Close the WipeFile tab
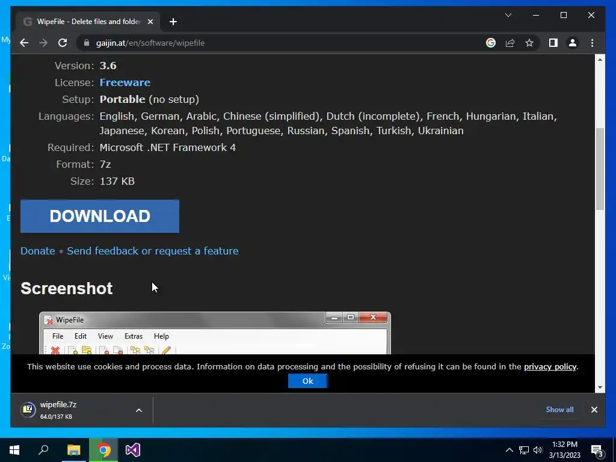616x462 pixels. (150, 22)
